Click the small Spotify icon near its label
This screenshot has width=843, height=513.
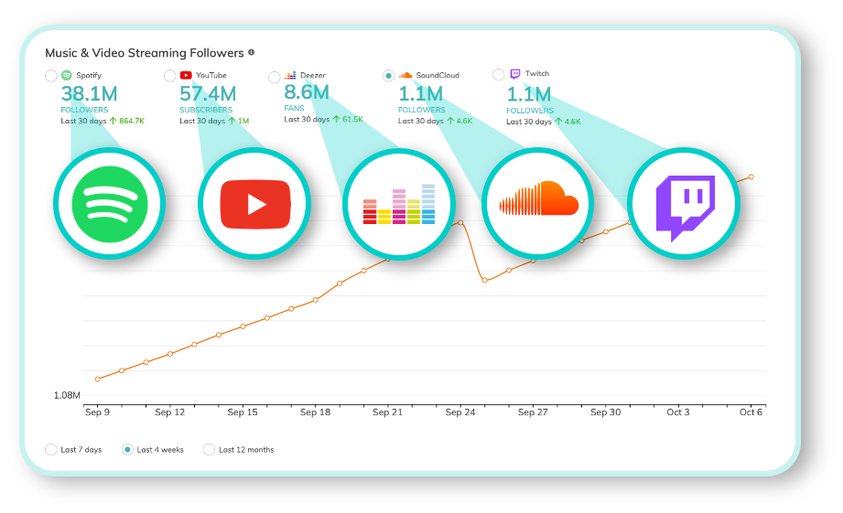coord(67,75)
